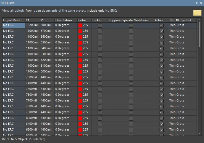Image resolution: width=204 pixels, height=143 pixels.
Task: Select X1 cell '7700mil'
Action: [33, 101]
